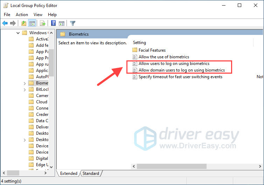This screenshot has width=264, height=185.
Task: Expand the Biometrics folder in the tree
Action: click(25, 83)
